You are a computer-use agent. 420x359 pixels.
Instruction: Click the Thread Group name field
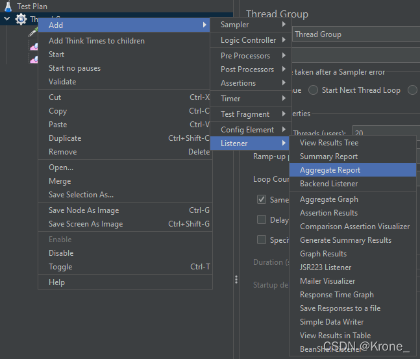click(x=356, y=34)
